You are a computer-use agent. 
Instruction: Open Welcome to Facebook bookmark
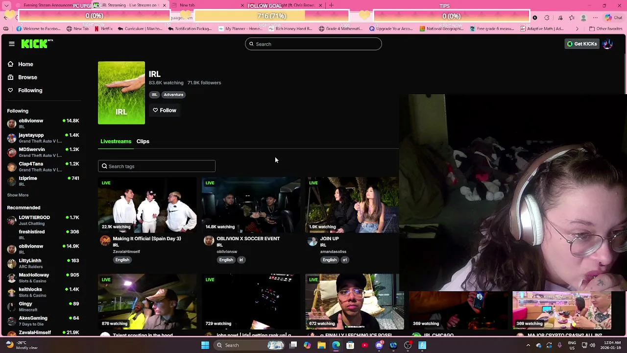[39, 28]
